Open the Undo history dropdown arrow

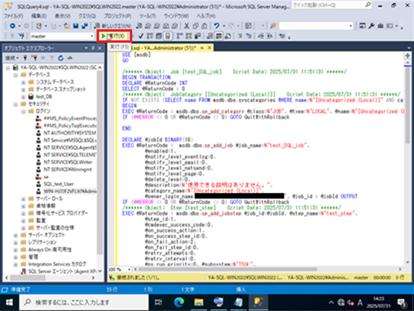pos(224,26)
